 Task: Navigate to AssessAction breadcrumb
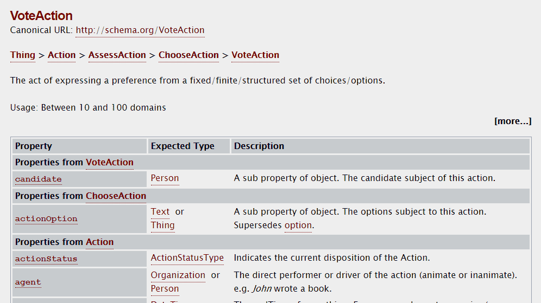click(x=117, y=55)
